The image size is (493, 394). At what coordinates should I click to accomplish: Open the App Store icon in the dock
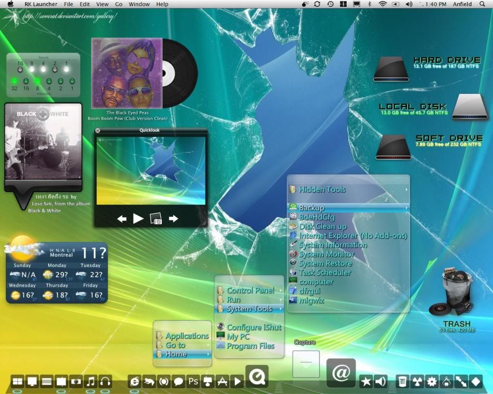(222, 381)
